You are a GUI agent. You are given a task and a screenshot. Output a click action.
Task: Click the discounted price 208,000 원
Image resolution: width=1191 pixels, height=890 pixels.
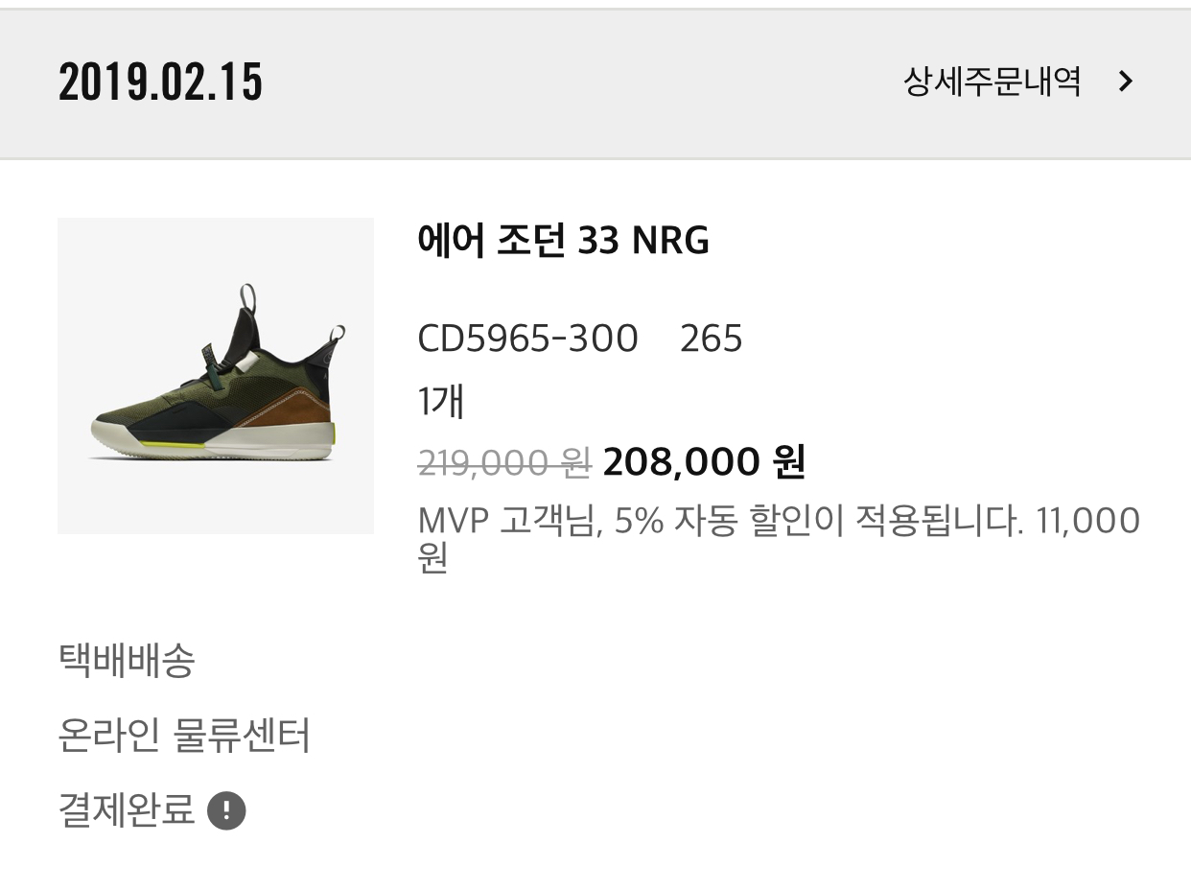(x=704, y=462)
